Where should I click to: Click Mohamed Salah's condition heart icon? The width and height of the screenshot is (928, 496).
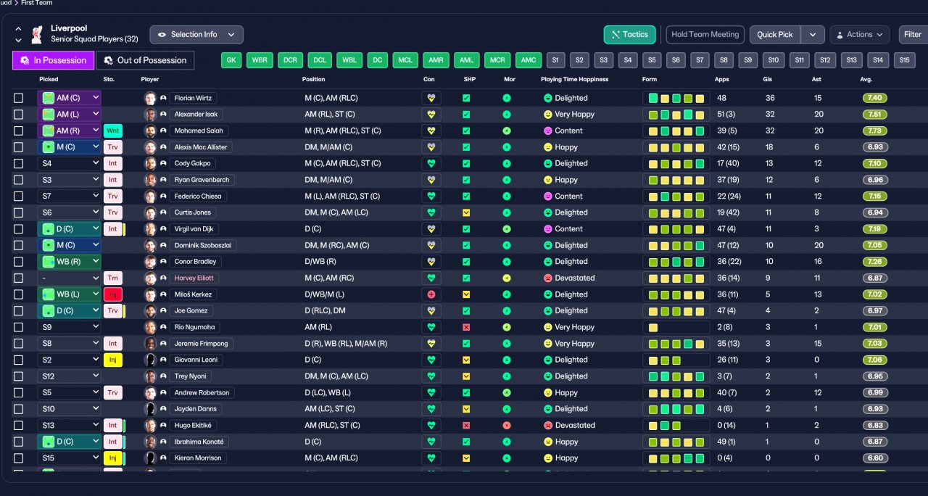[431, 131]
